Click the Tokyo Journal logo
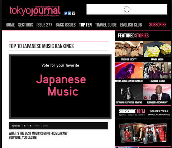This screenshot has height=148, width=172. coord(35,11)
